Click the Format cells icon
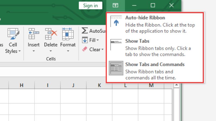This screenshot has height=121, width=216. [68, 34]
